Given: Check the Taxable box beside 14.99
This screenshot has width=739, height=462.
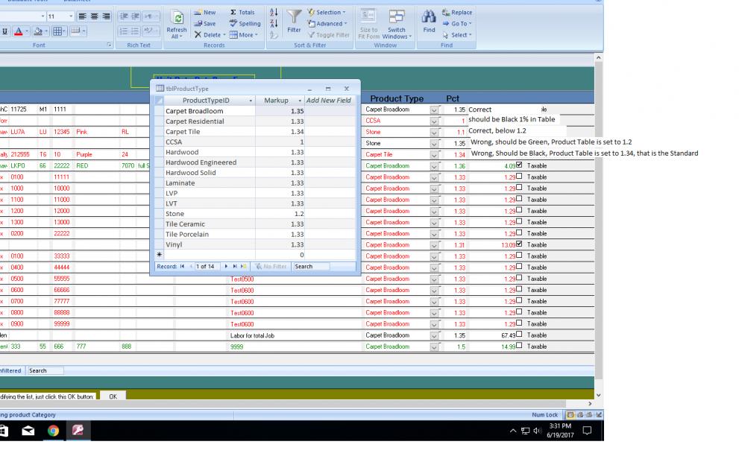Looking at the screenshot, I should 519,346.
